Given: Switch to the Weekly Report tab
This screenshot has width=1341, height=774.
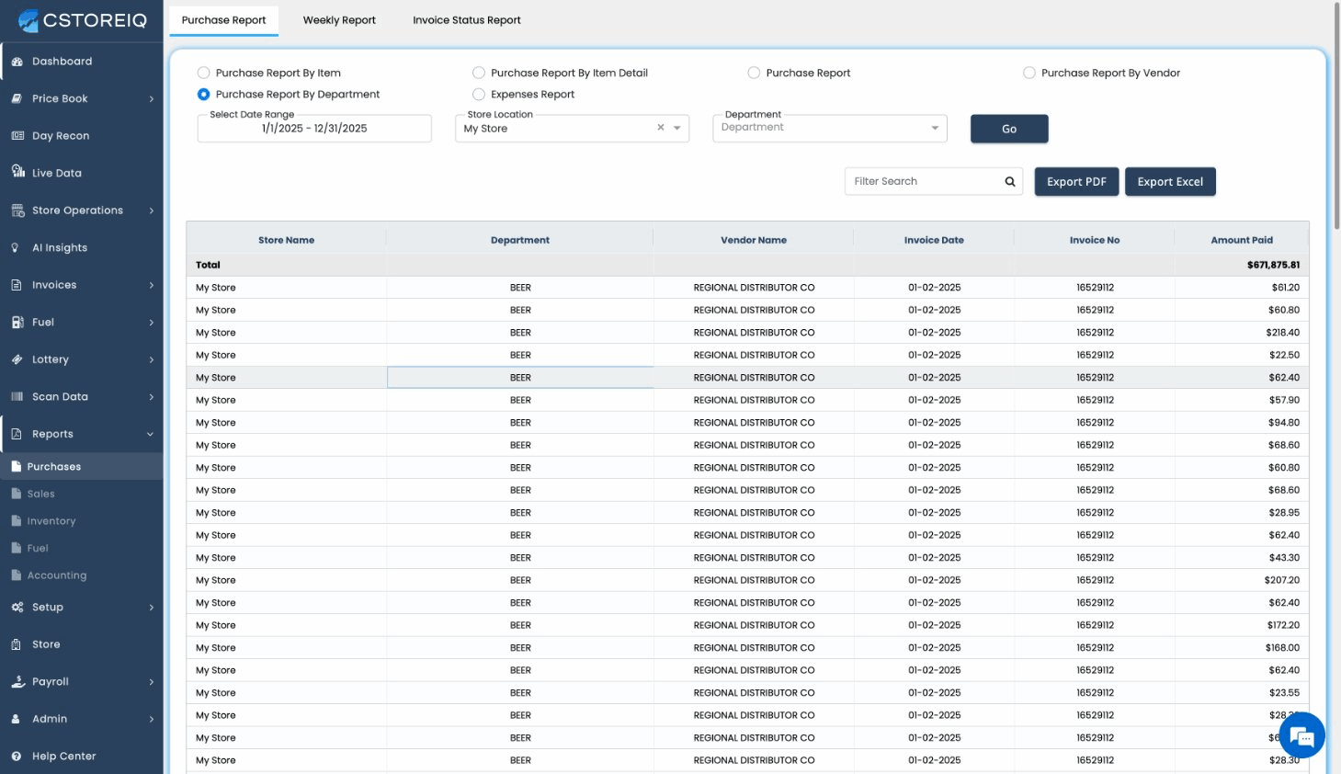Looking at the screenshot, I should coord(339,20).
